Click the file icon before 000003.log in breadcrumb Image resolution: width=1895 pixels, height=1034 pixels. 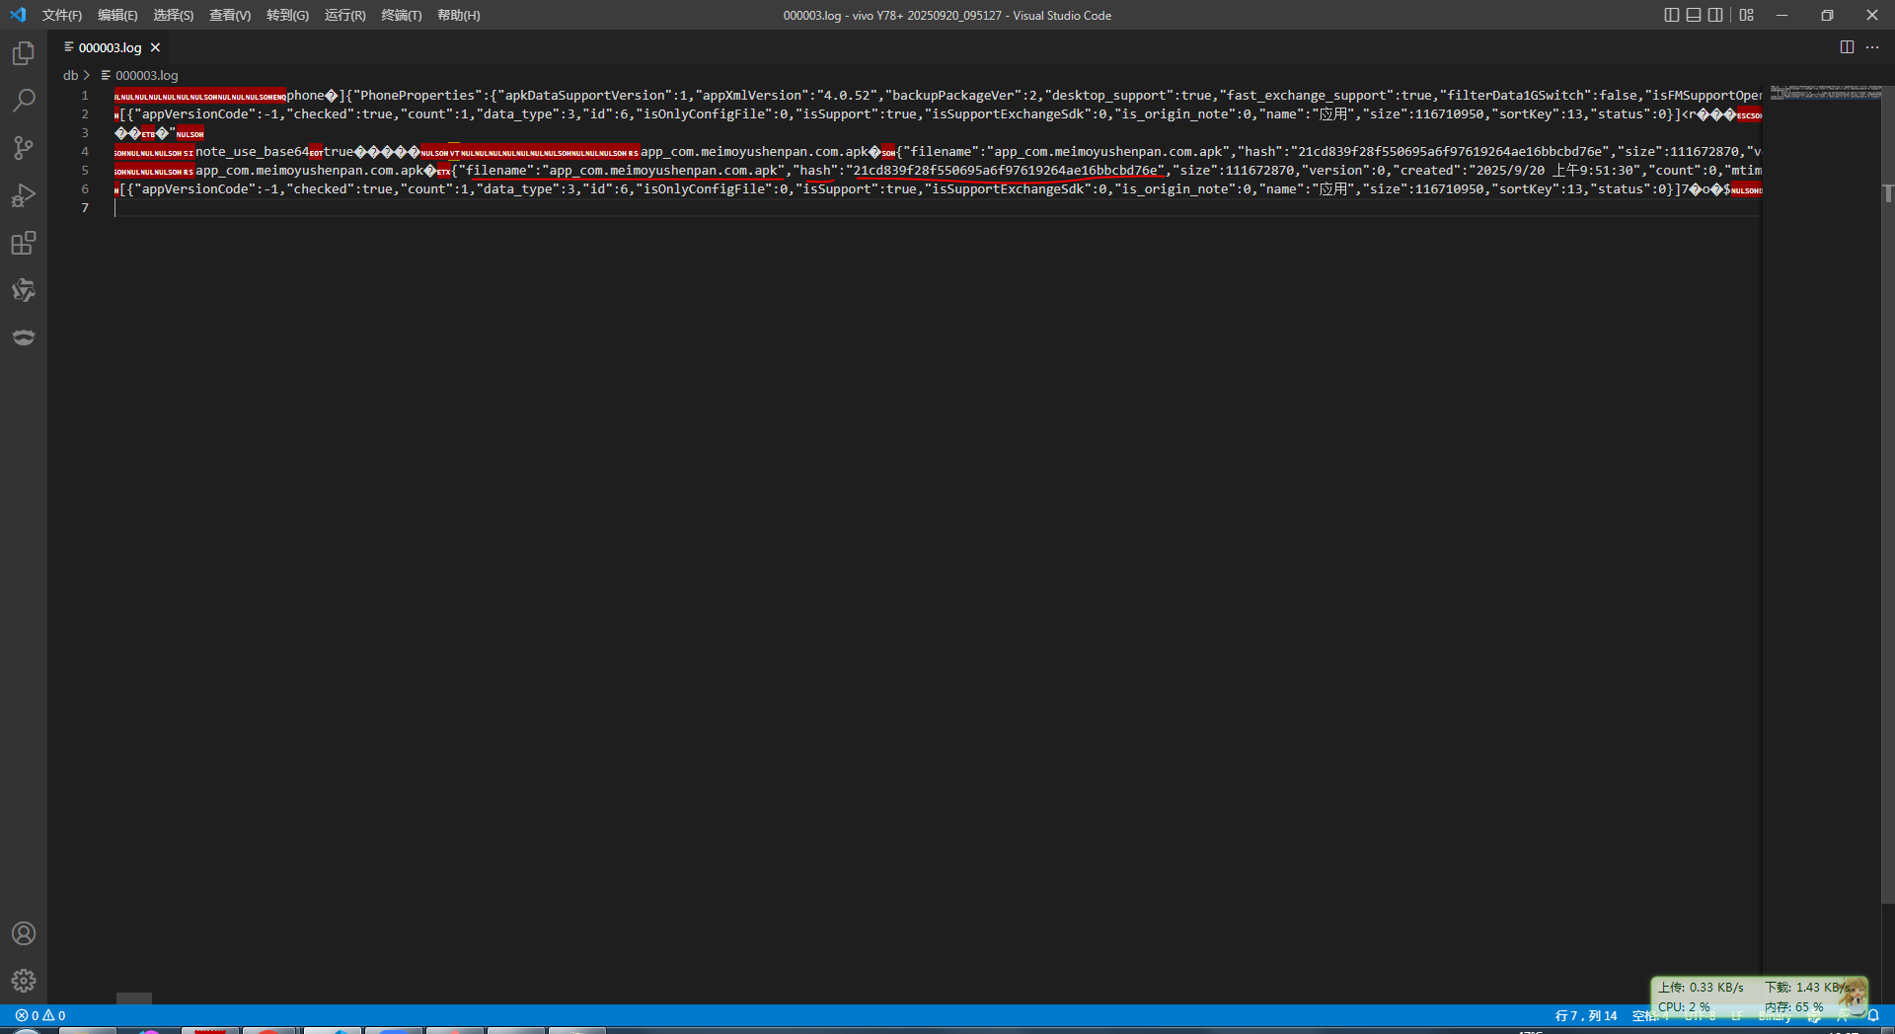(106, 75)
